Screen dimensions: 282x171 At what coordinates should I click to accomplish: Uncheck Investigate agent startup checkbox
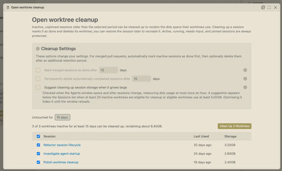(x=38, y=153)
